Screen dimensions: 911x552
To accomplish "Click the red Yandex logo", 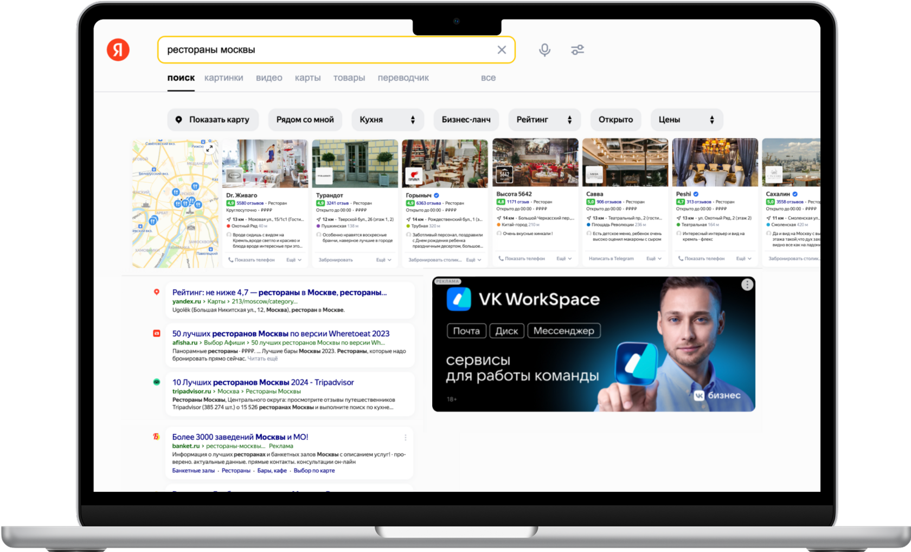I will click(x=118, y=50).
